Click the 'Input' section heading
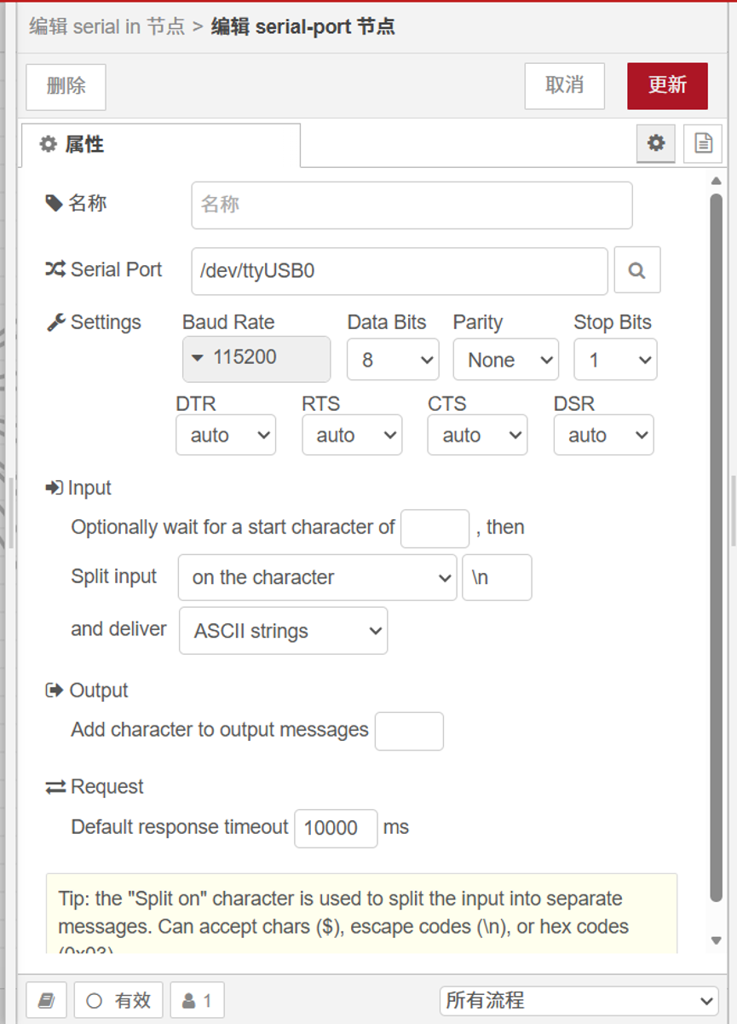Viewport: 737px width, 1024px height. pyautogui.click(x=78, y=488)
